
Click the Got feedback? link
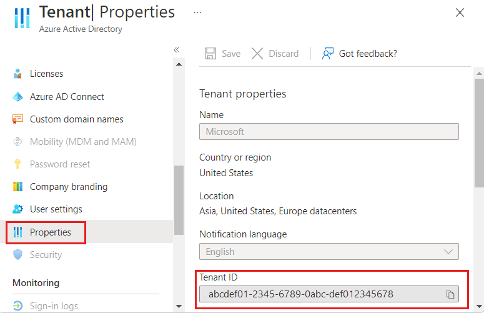tap(368, 54)
